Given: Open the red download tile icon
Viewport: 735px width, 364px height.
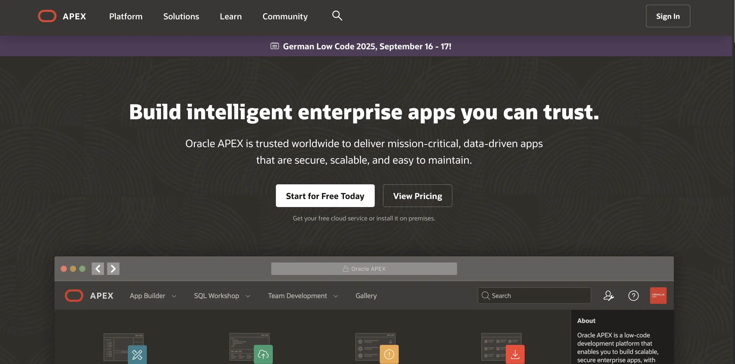Looking at the screenshot, I should pos(515,354).
